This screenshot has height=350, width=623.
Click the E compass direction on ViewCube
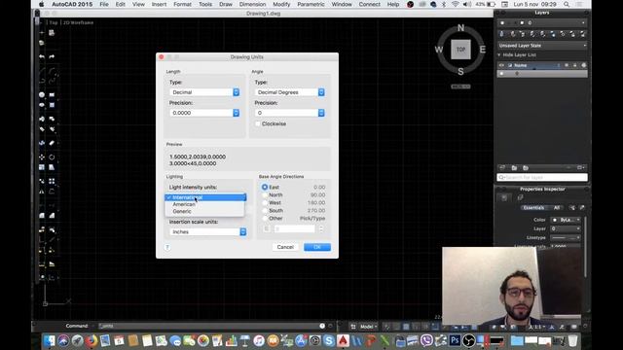pos(483,50)
